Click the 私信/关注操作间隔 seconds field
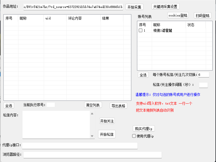The image size is (216, 162). tap(203, 85)
